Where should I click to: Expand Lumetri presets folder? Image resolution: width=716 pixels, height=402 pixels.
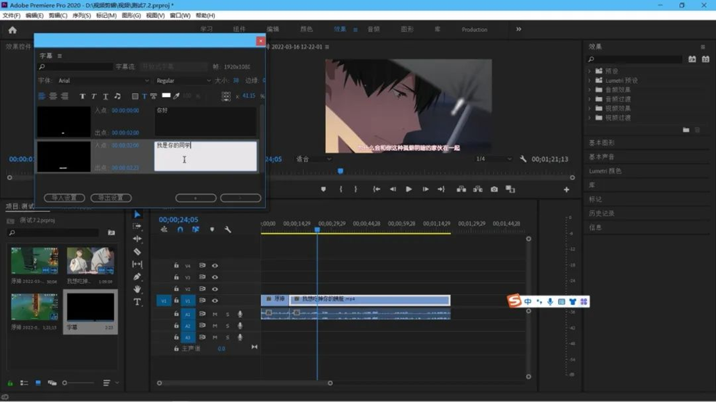tap(589, 80)
